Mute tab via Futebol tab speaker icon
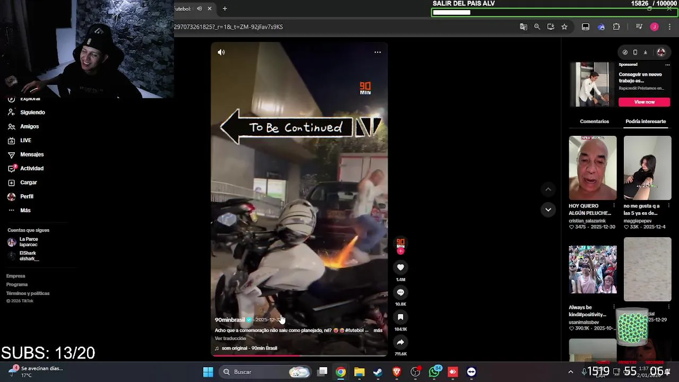 coord(199,8)
